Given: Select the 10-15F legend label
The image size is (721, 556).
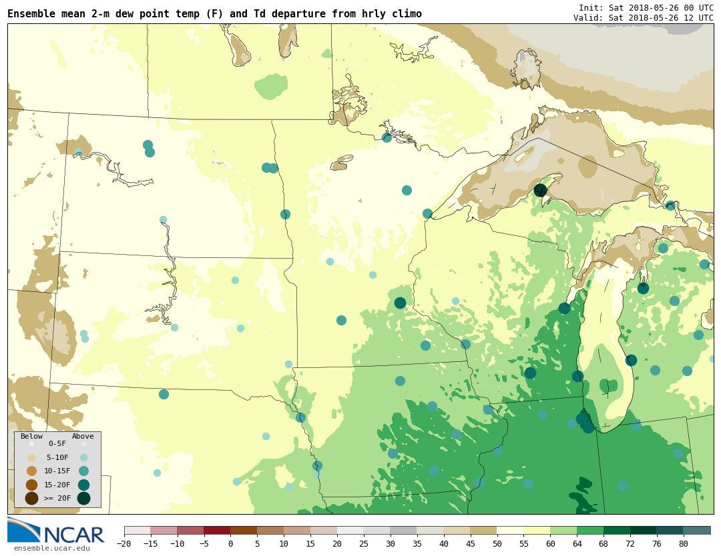Looking at the screenshot, I should [57, 471].
